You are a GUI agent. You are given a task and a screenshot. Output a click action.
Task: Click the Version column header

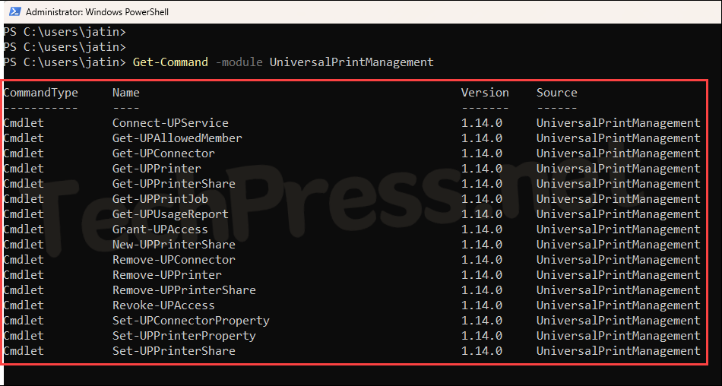pyautogui.click(x=485, y=93)
